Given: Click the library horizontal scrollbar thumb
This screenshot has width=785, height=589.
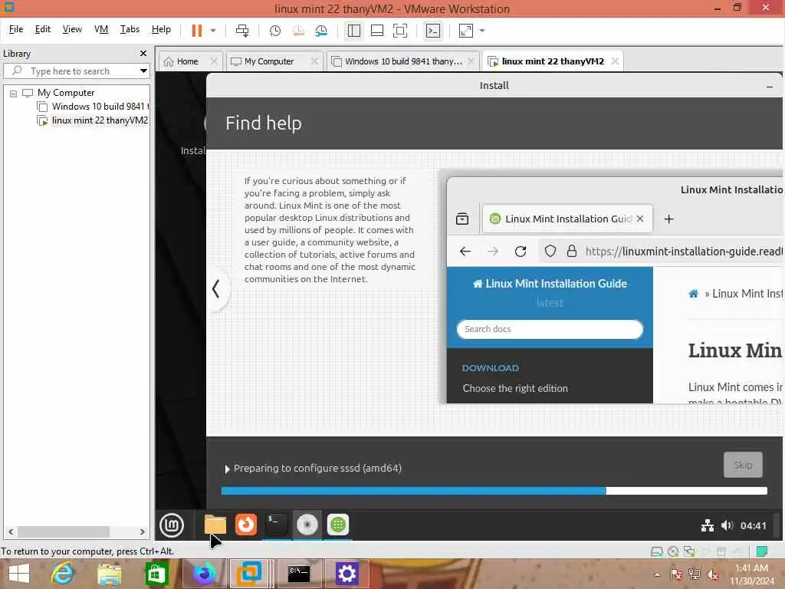Looking at the screenshot, I should click(64, 531).
